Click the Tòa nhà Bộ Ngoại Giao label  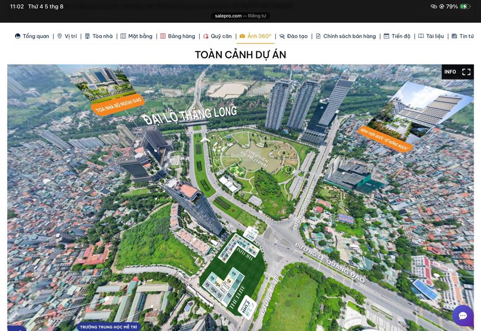coord(118,105)
